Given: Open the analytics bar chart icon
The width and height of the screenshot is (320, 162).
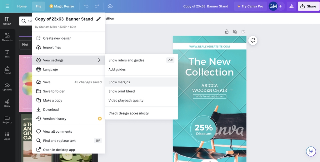Looking at the screenshot, I should coord(292,6).
